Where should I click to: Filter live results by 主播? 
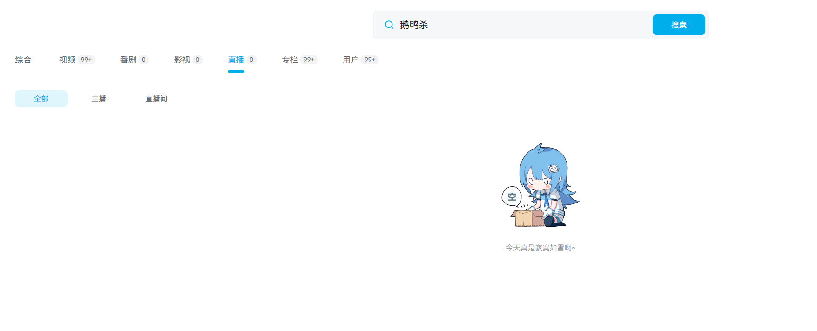99,99
